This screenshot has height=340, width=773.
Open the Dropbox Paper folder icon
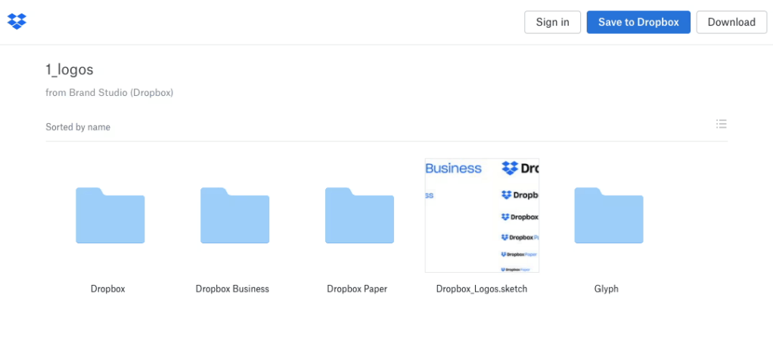point(359,215)
